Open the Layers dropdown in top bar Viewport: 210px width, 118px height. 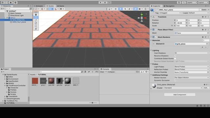[x=192, y=3]
